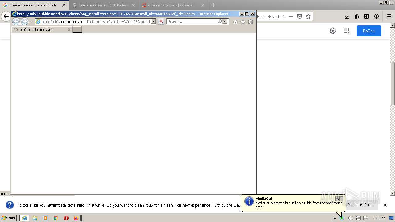Open Internet Explorer from taskbar
This screenshot has height=222, width=395.
[24, 218]
